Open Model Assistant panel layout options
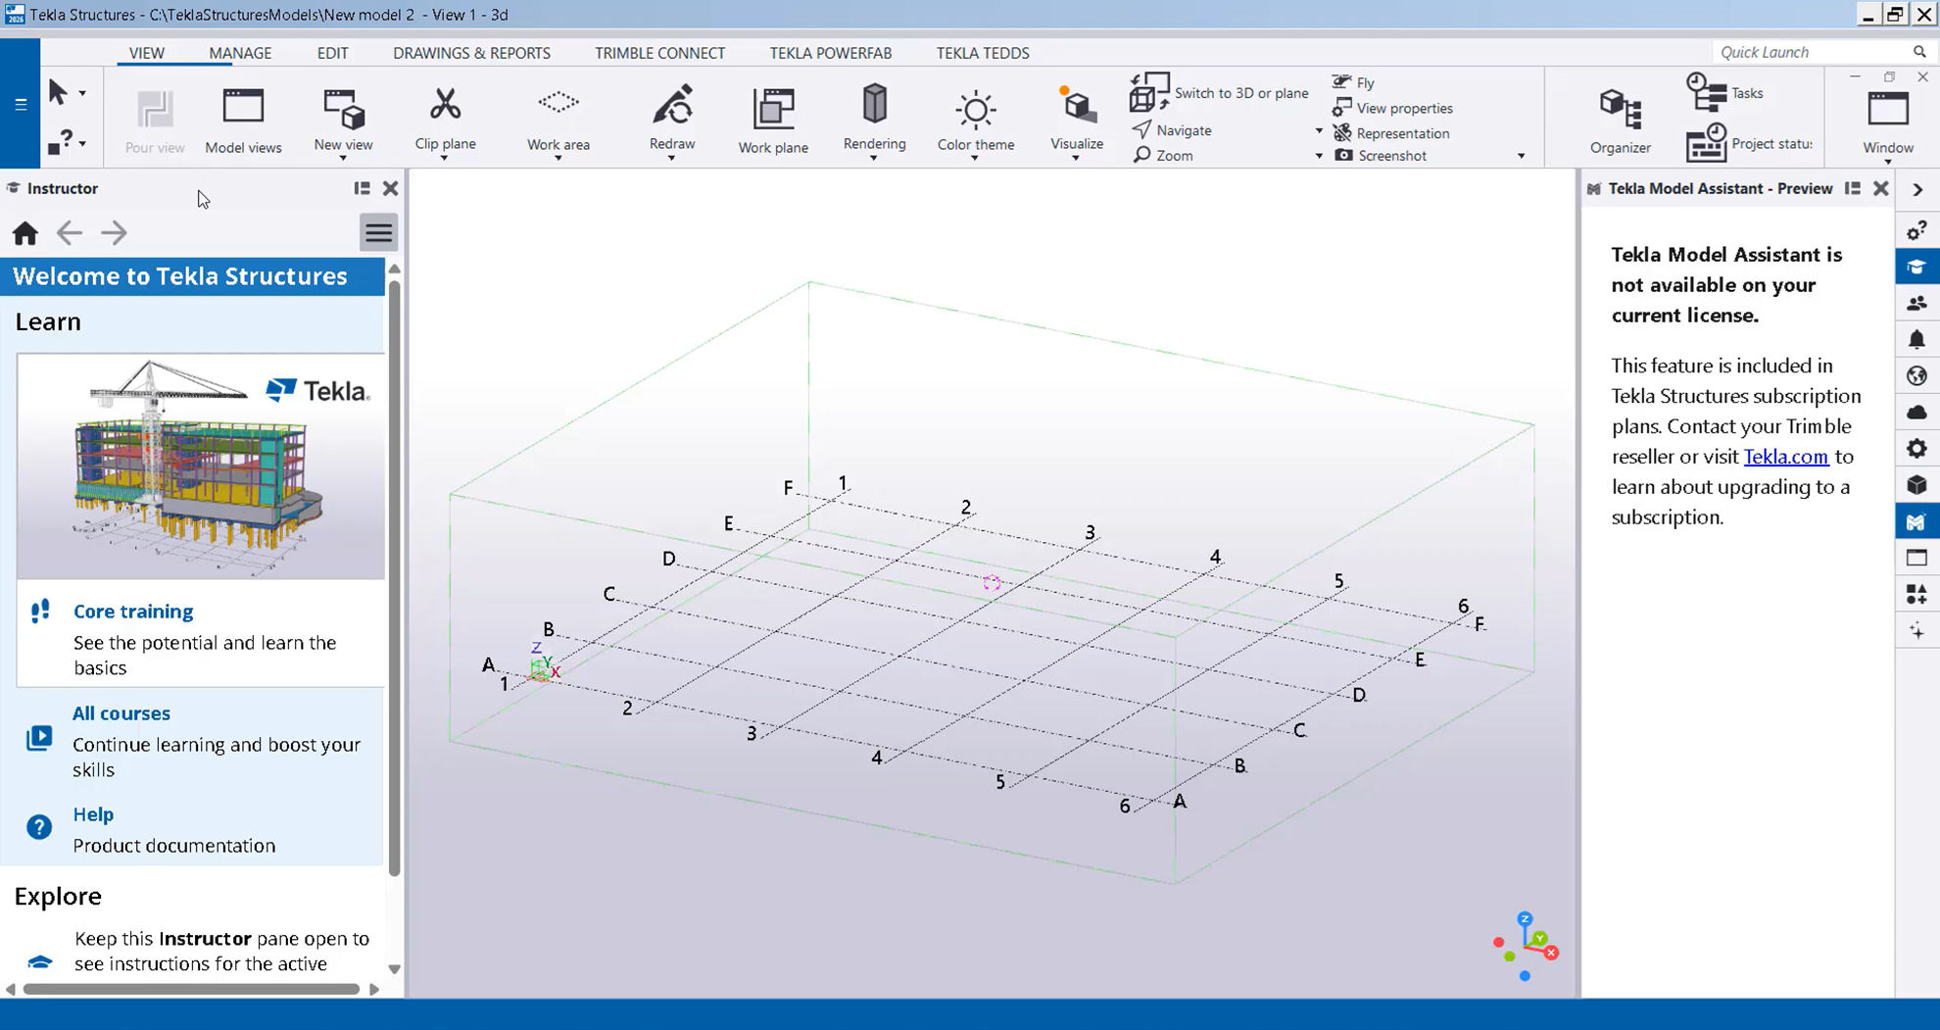 pos(1852,188)
